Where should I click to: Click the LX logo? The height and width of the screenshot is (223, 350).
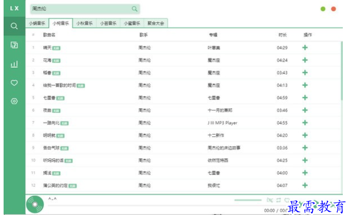[14, 8]
